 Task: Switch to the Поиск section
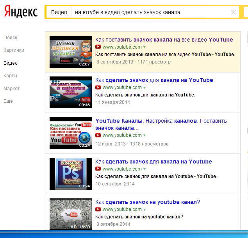[11, 38]
